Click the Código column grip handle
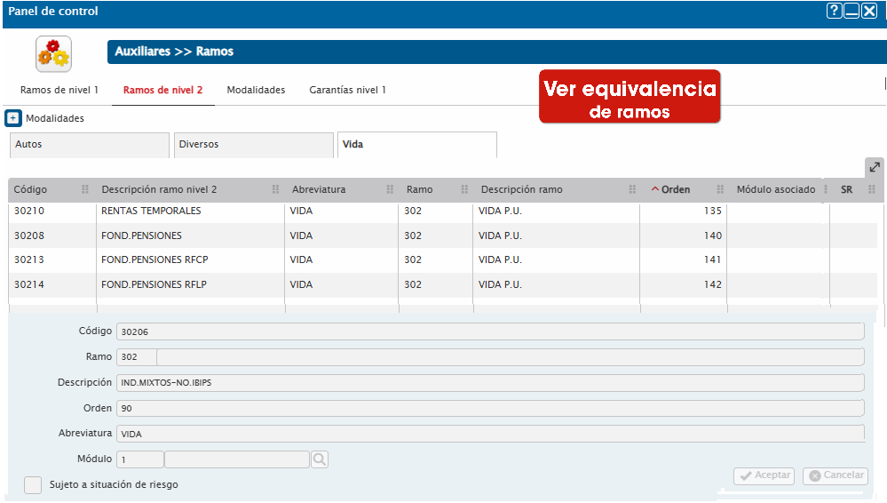Screen dimensions: 887x503 [85, 189]
